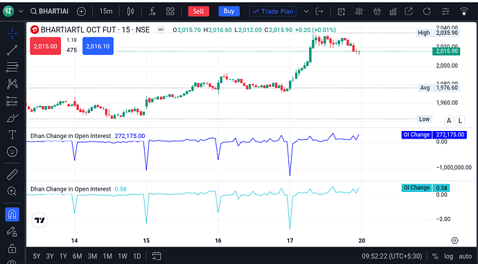This screenshot has height=264, width=478.
Task: Open chart settings sliders icon
Action: [445, 12]
